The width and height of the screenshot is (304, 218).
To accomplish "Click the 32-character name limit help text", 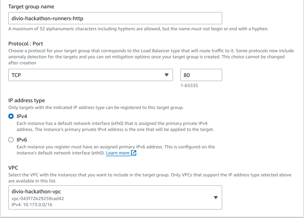I will click(138, 29).
